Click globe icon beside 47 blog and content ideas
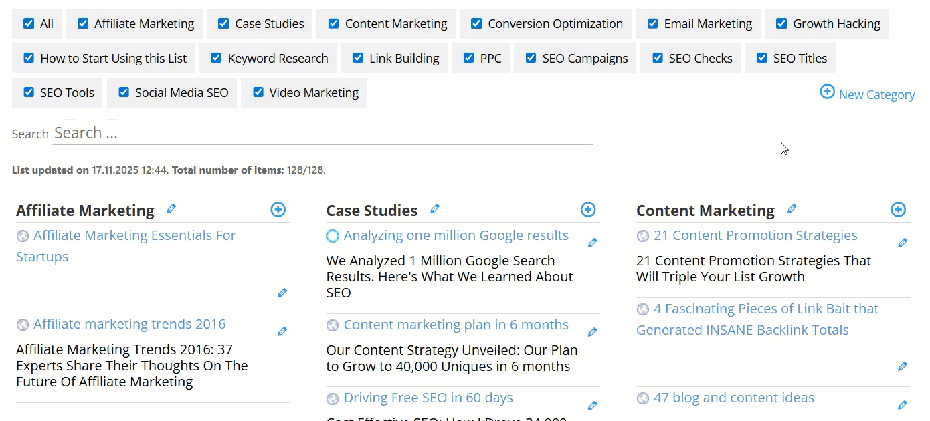930x421 pixels. (643, 398)
